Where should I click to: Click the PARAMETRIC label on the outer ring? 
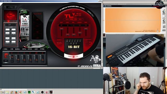click(91, 14)
